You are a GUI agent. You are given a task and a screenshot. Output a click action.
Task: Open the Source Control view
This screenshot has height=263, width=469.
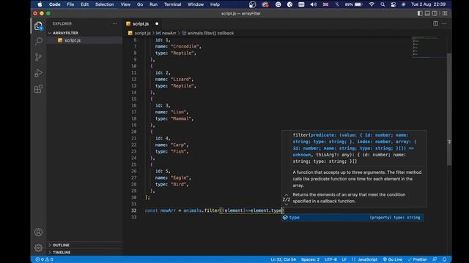[x=38, y=57]
